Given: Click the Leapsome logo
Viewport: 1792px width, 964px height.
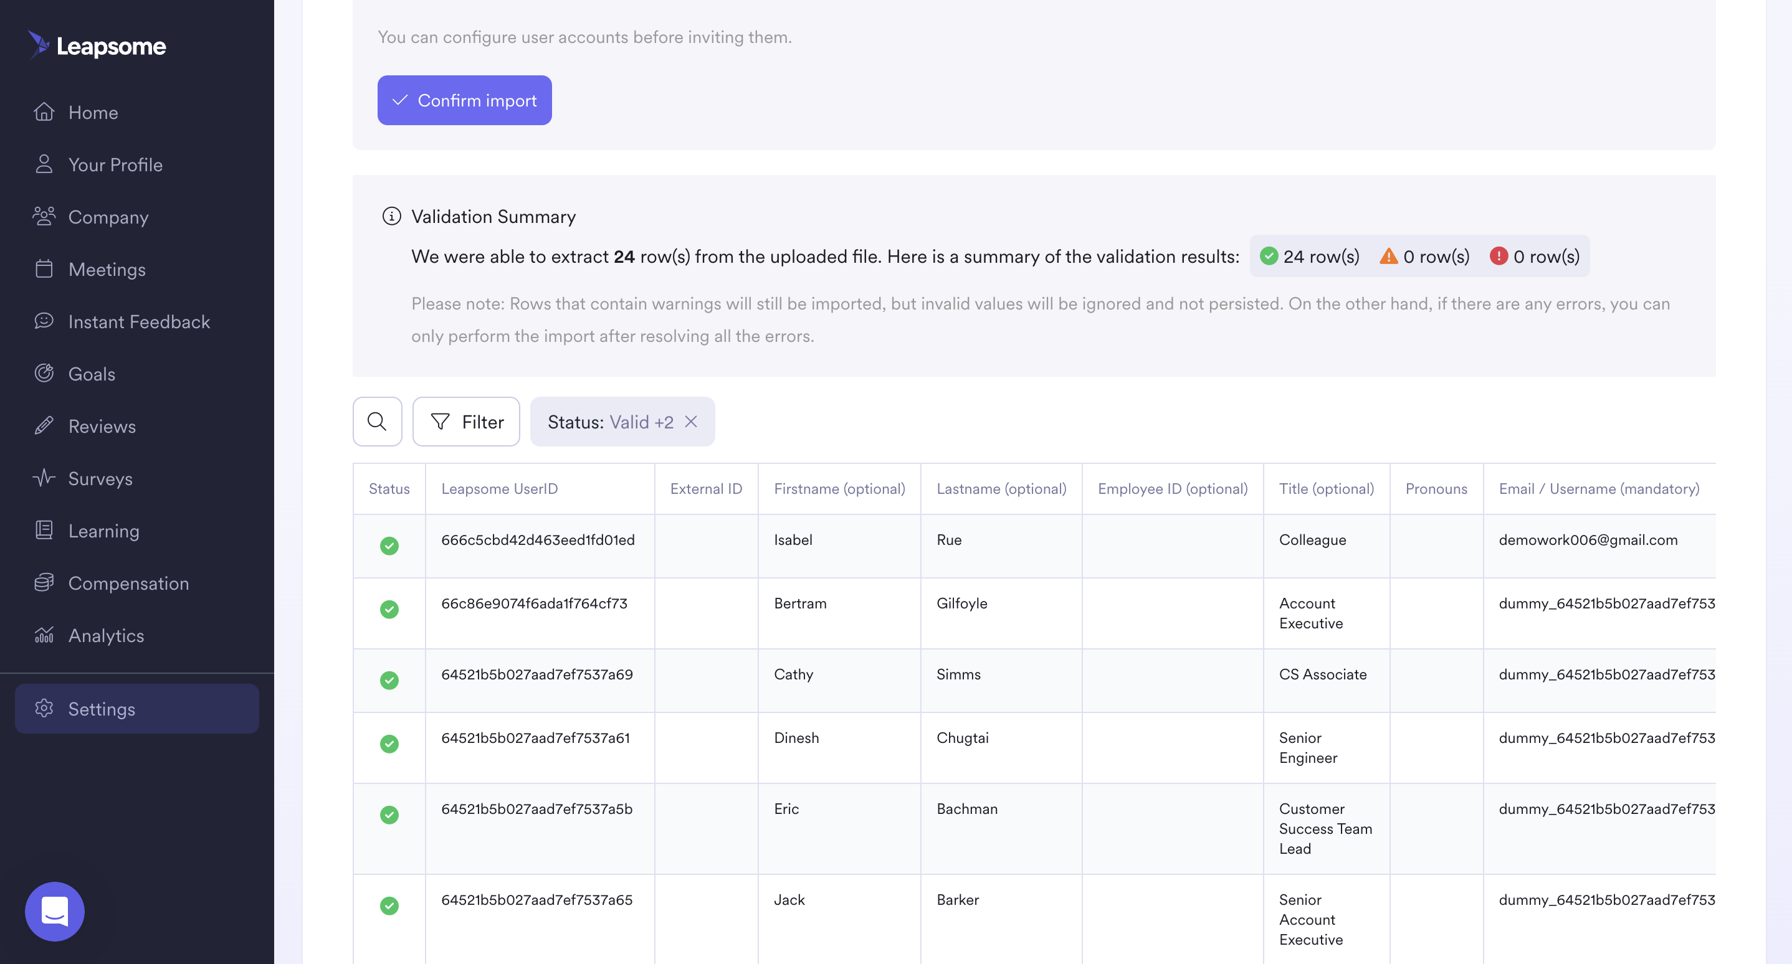Looking at the screenshot, I should pos(97,46).
